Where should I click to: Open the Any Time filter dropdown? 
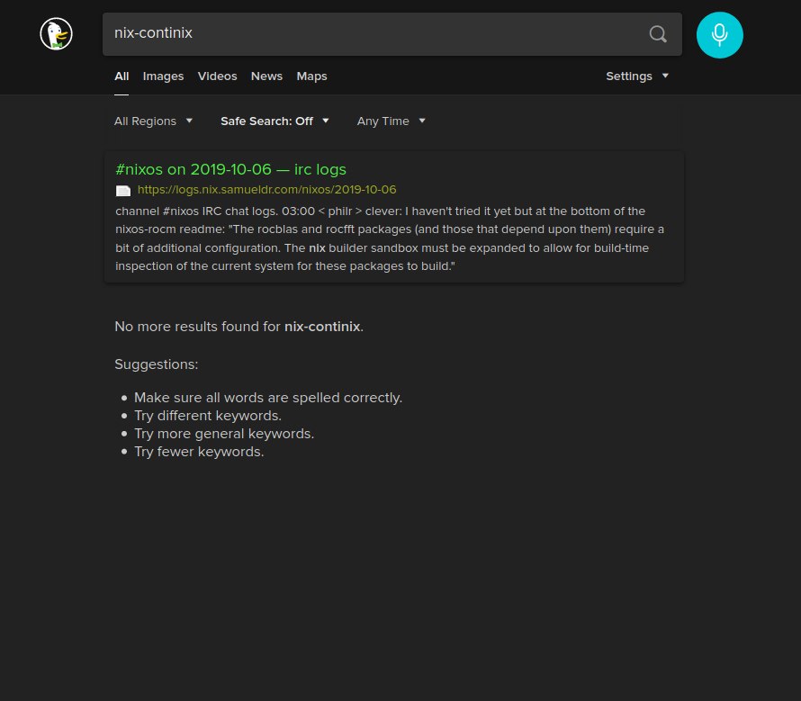pyautogui.click(x=391, y=121)
